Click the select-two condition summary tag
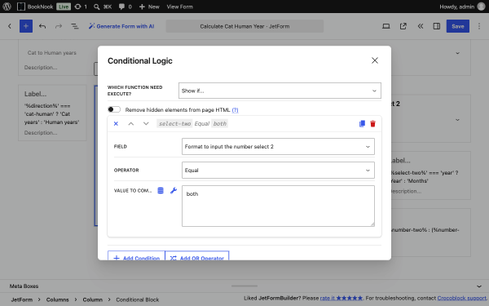This screenshot has width=489, height=306. 174,124
